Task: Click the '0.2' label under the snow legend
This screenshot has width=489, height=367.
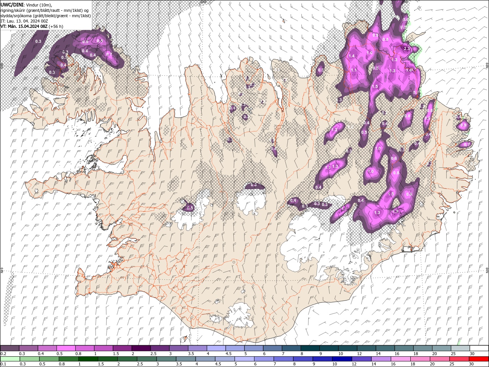Action: 3,354
